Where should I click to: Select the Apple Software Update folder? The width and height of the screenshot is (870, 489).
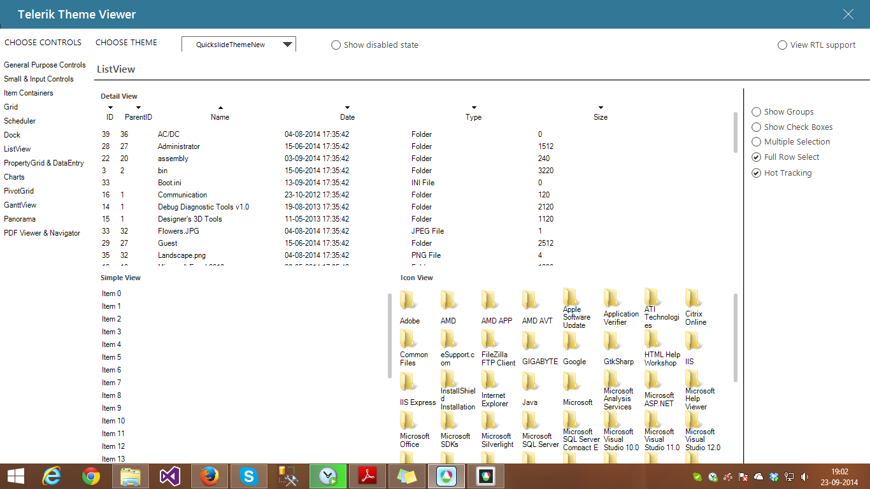[x=571, y=297]
